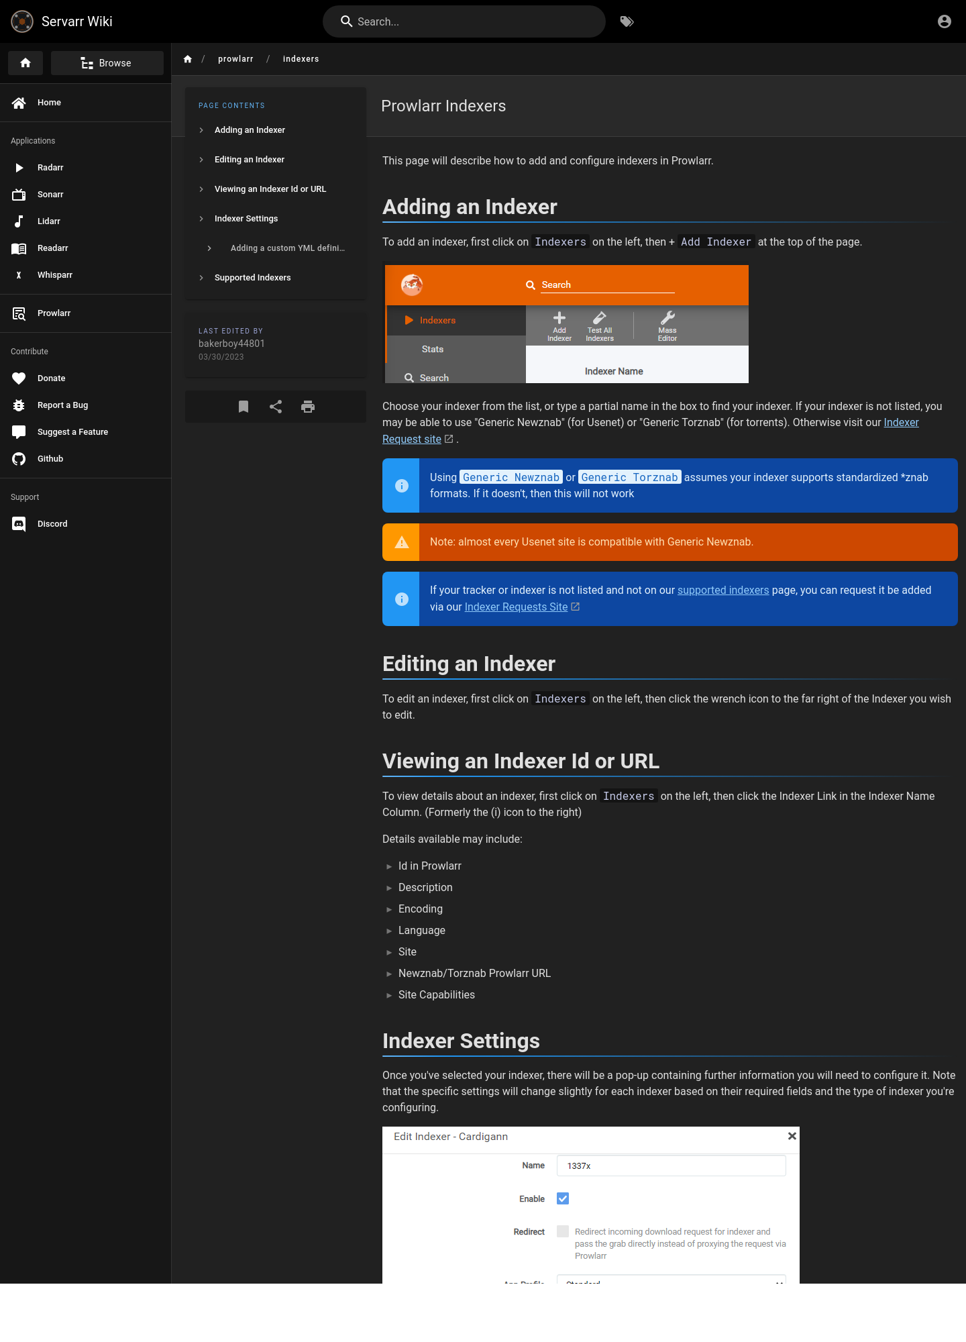Screen dimensions: 966x1342
Task: Follow the Indexer Request site link
Action: [x=901, y=423]
